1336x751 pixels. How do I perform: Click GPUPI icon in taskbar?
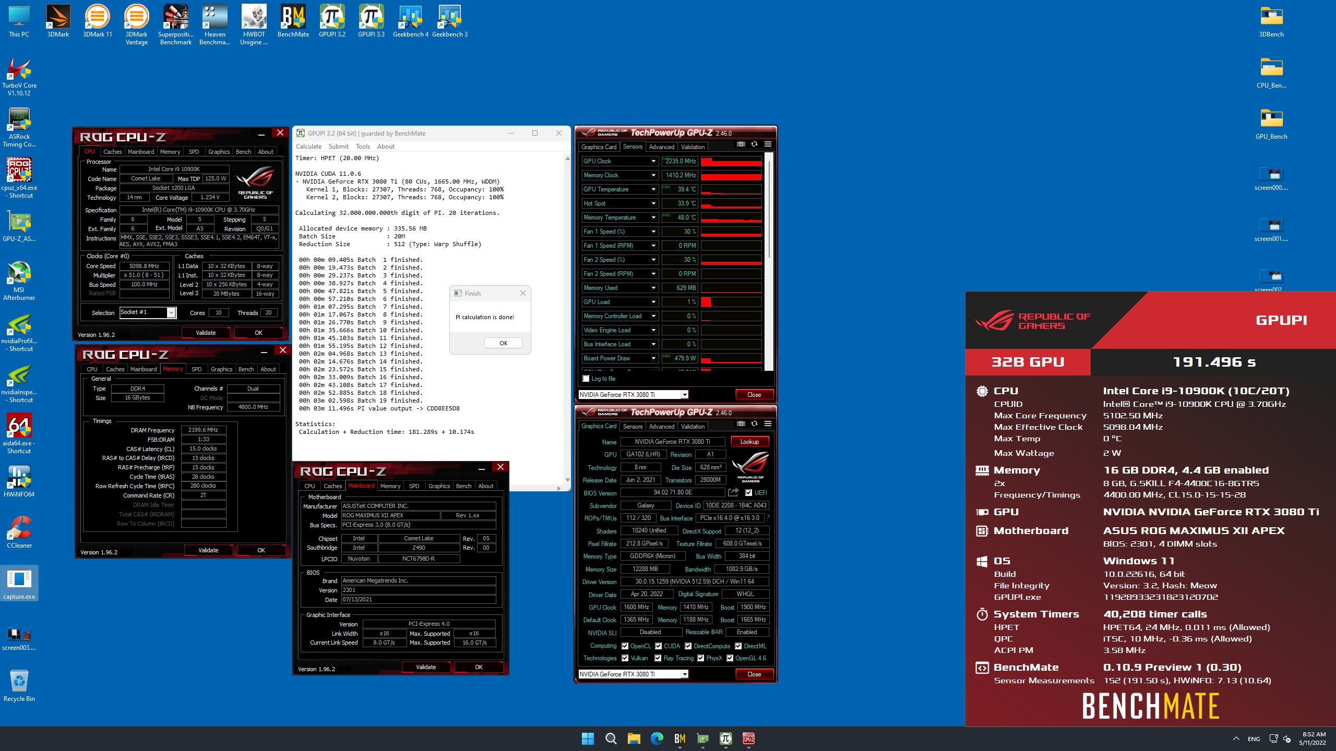point(725,738)
